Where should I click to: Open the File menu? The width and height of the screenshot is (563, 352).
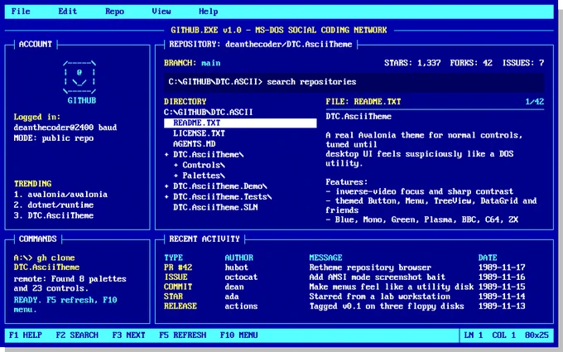click(x=21, y=12)
